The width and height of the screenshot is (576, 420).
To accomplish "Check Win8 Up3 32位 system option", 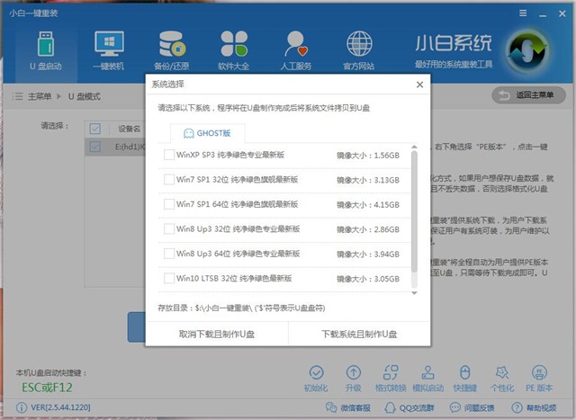I will [169, 228].
